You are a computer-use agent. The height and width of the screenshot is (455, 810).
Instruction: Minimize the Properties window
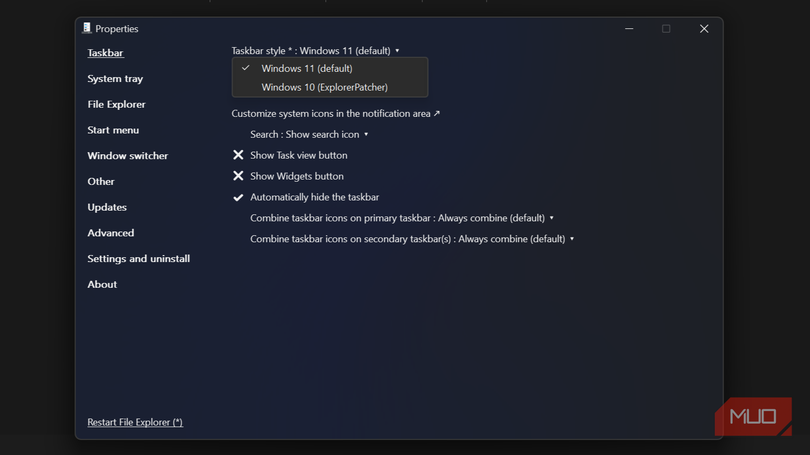pyautogui.click(x=629, y=29)
